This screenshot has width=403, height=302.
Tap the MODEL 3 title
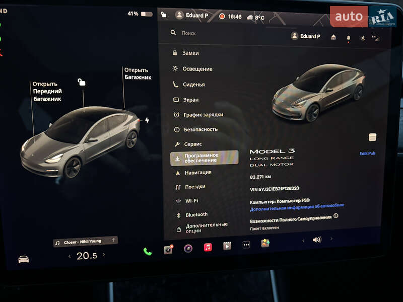272,152
